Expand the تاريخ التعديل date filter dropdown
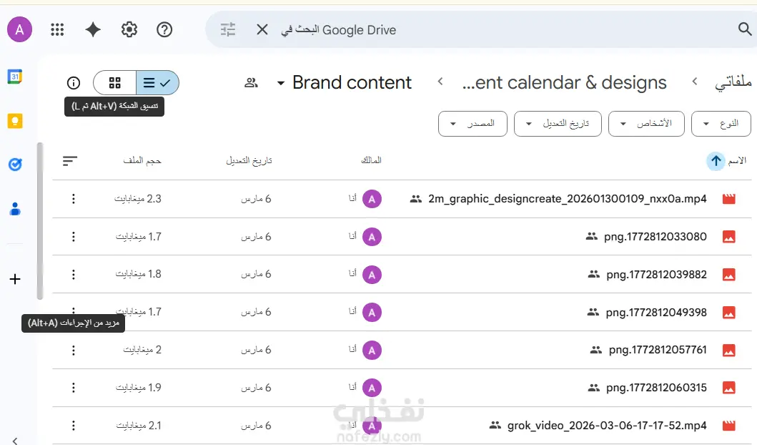 [557, 124]
